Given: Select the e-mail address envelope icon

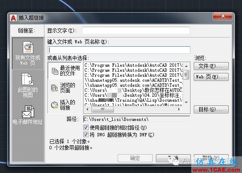Looking at the screenshot, I should 28,112.
